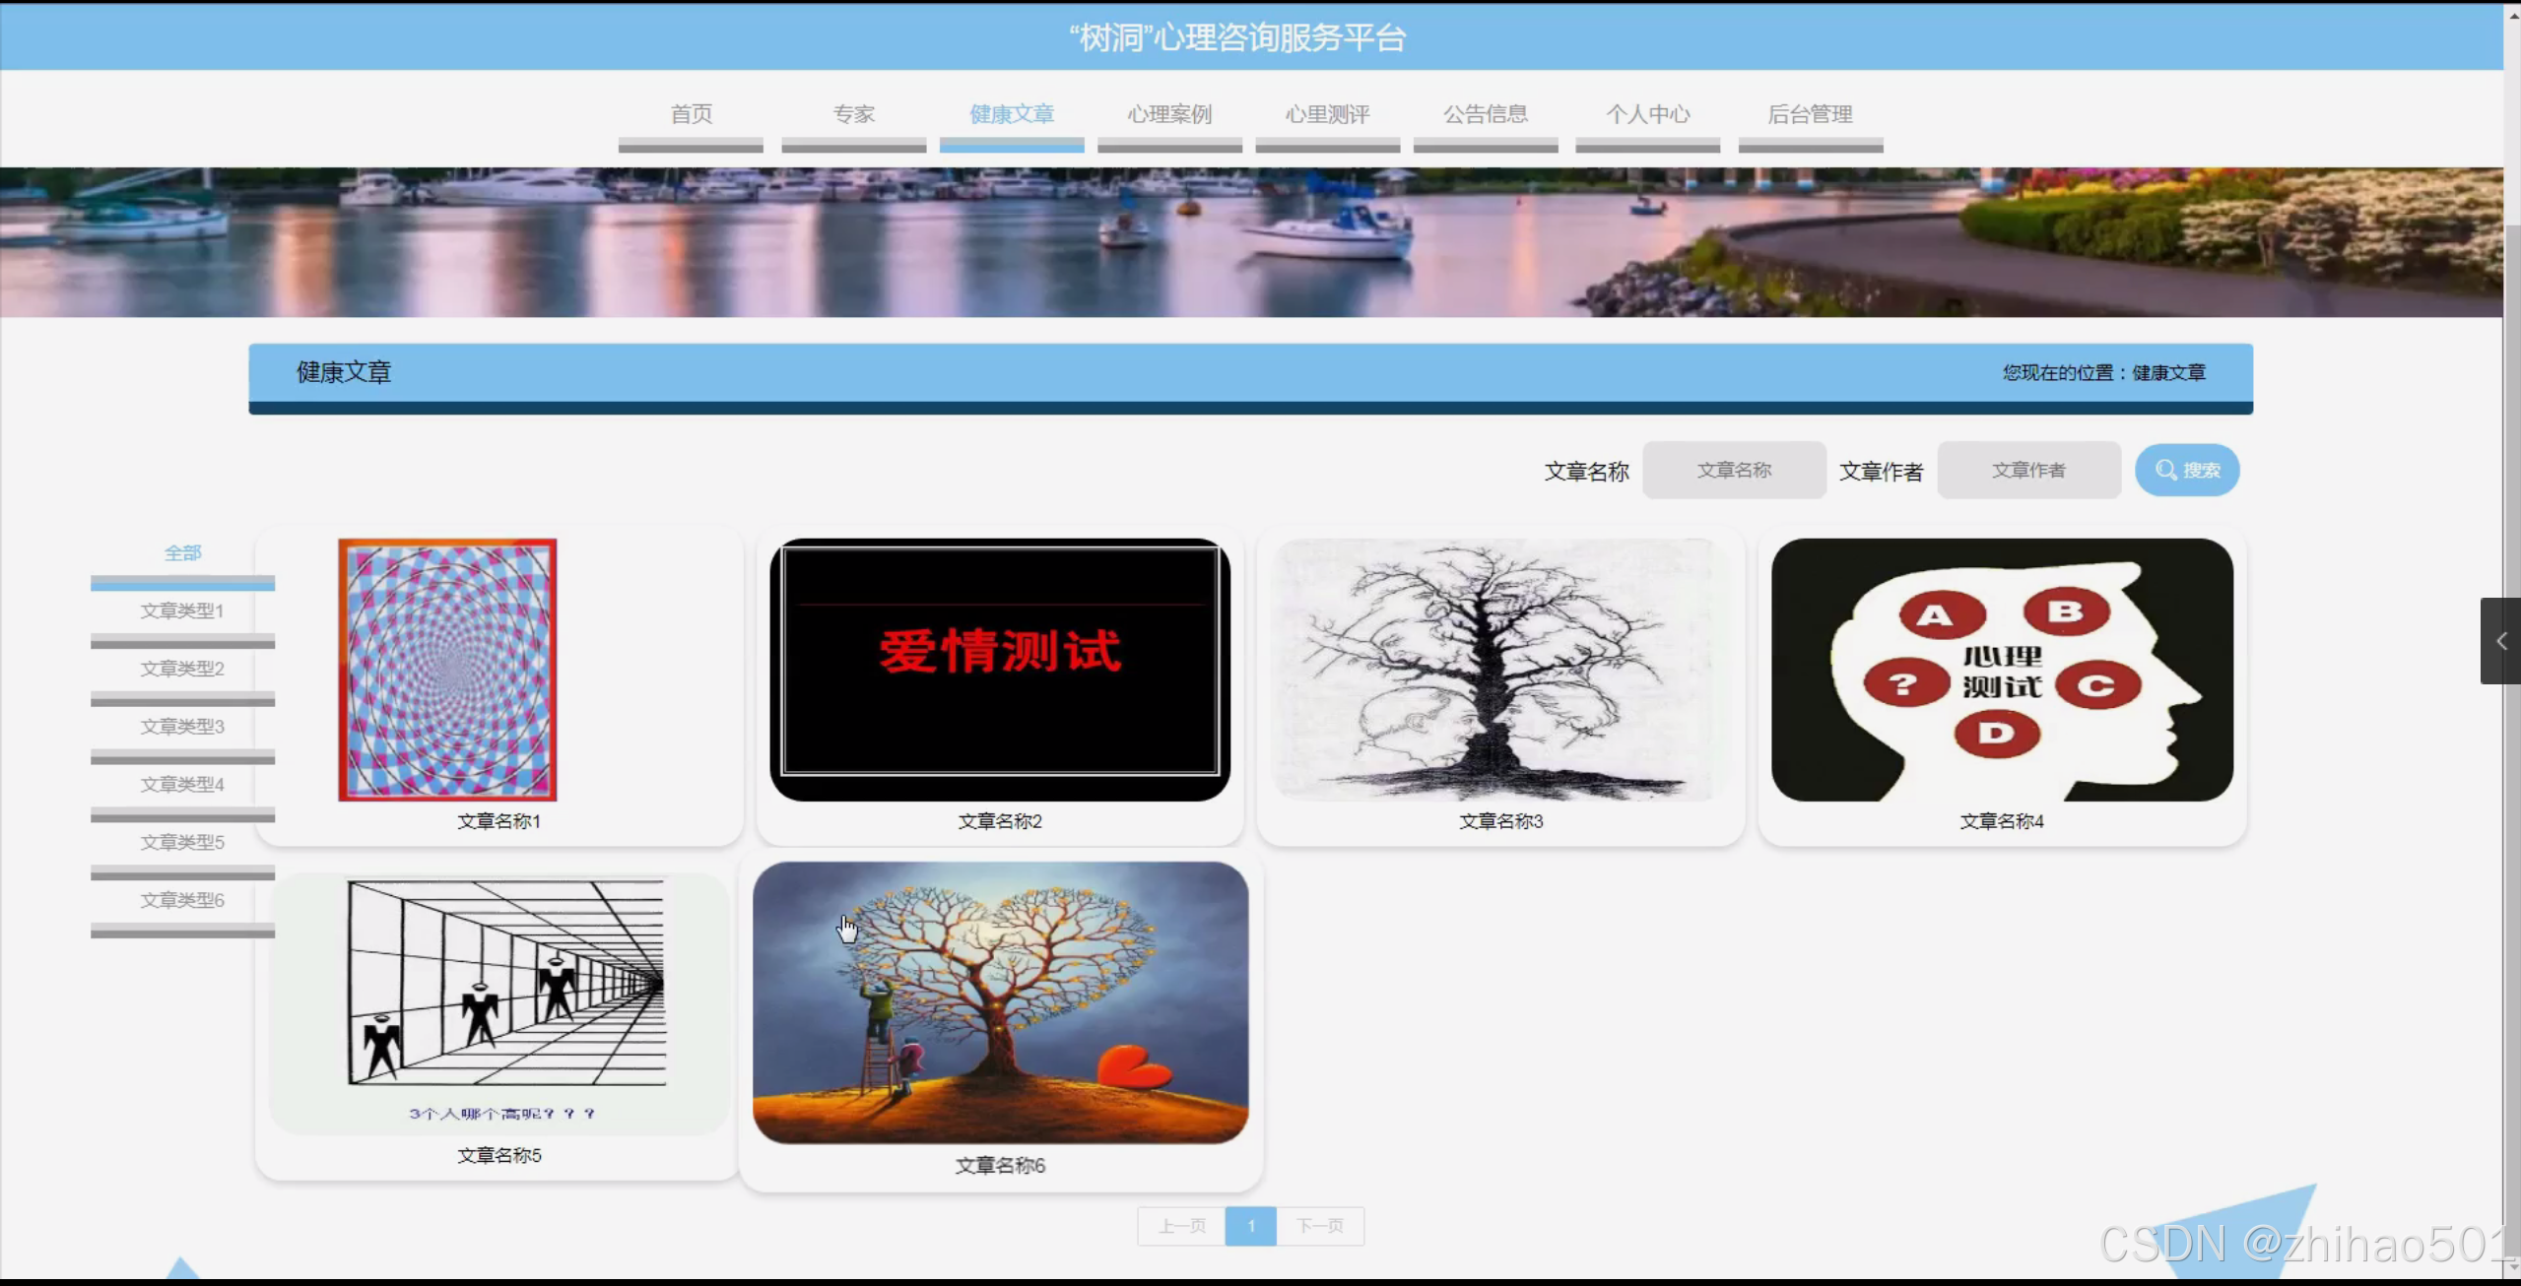This screenshot has width=2521, height=1286.
Task: Click the 上一页 pagination button
Action: click(x=1181, y=1226)
